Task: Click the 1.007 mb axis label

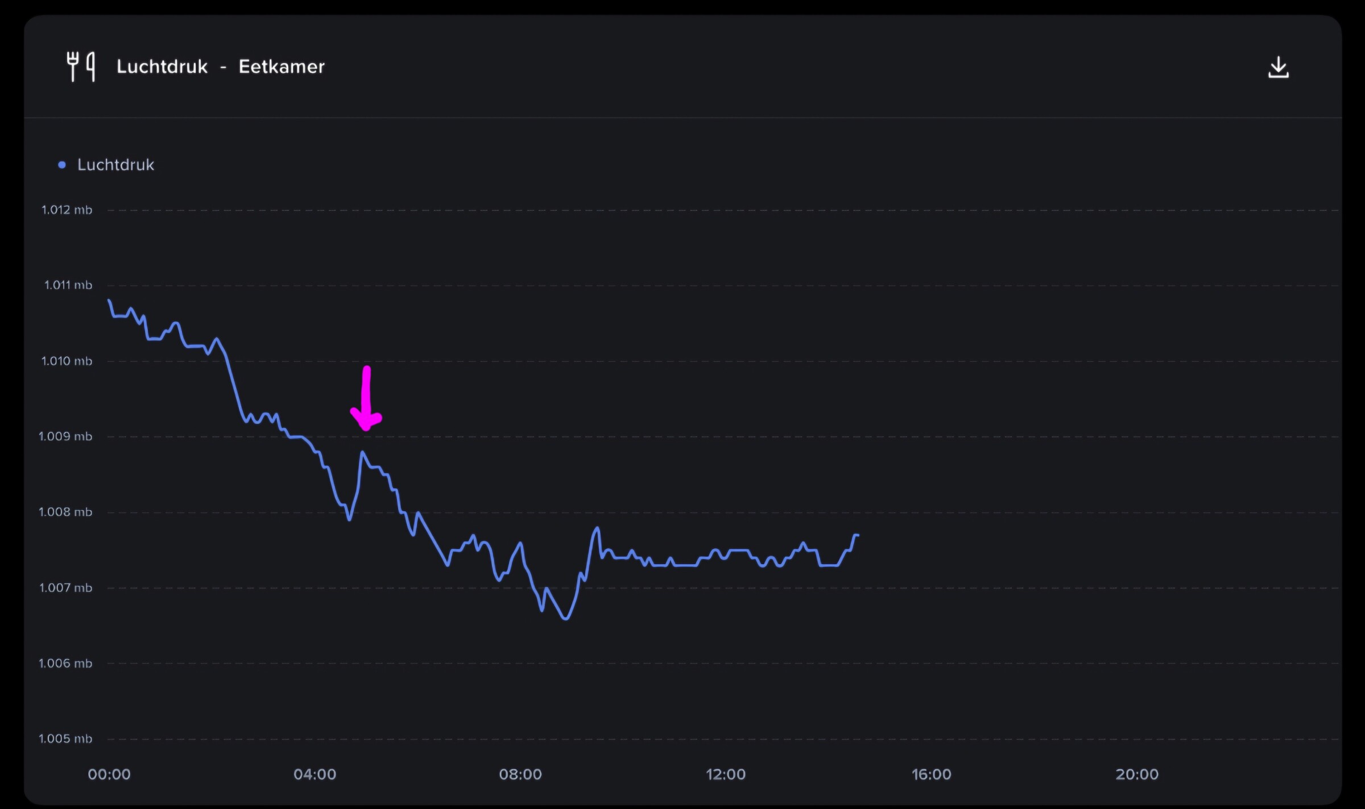Action: 65,587
